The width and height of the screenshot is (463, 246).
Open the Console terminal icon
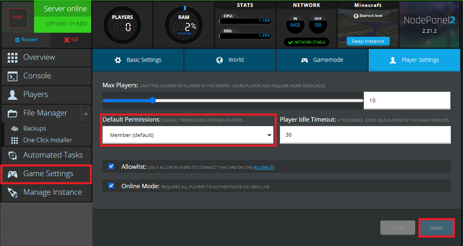click(x=13, y=76)
